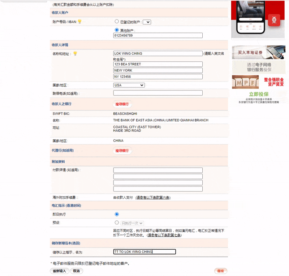Click address text COASTAL CITY (EAST TOWER)
This screenshot has width=289, height=276.
pyautogui.click(x=137, y=127)
